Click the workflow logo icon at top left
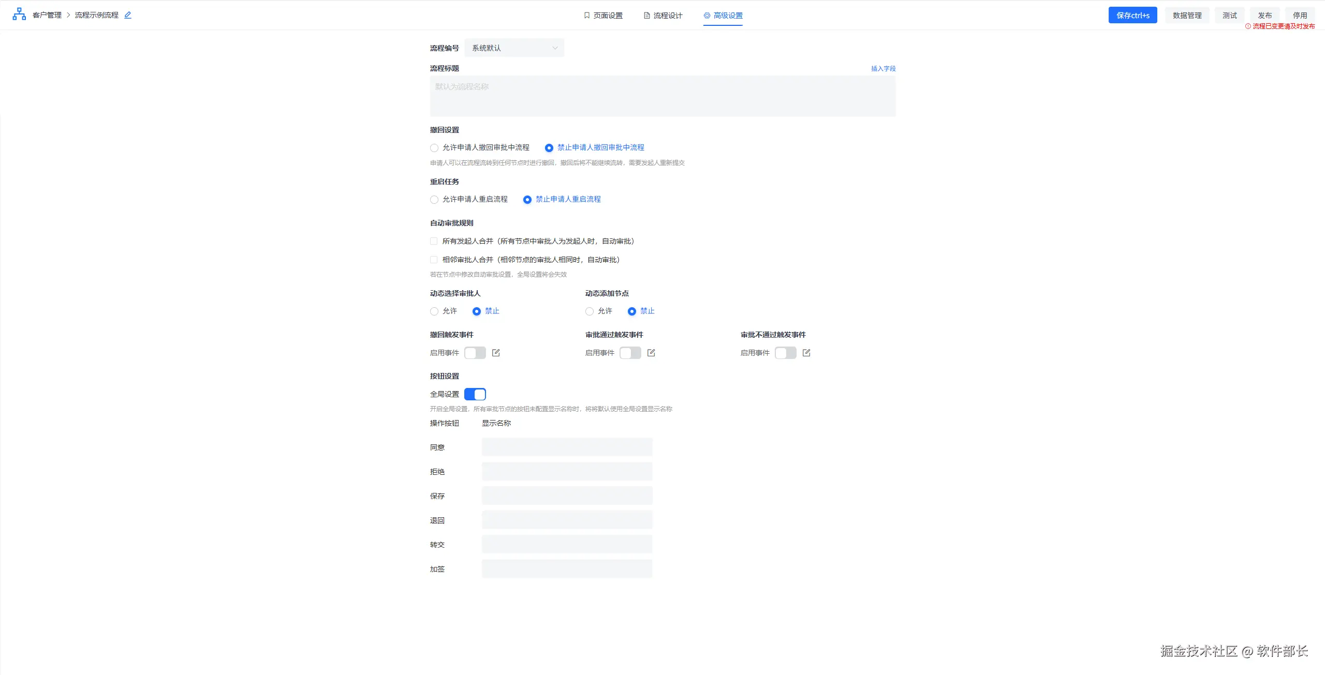 click(x=19, y=14)
